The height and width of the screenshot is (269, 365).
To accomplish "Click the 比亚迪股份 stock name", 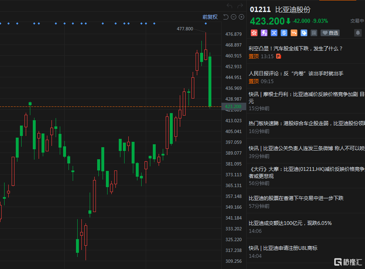I will tap(293, 10).
